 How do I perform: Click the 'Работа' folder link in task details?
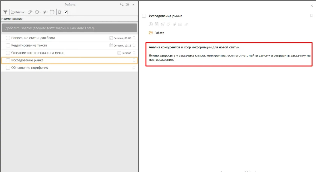[159, 33]
